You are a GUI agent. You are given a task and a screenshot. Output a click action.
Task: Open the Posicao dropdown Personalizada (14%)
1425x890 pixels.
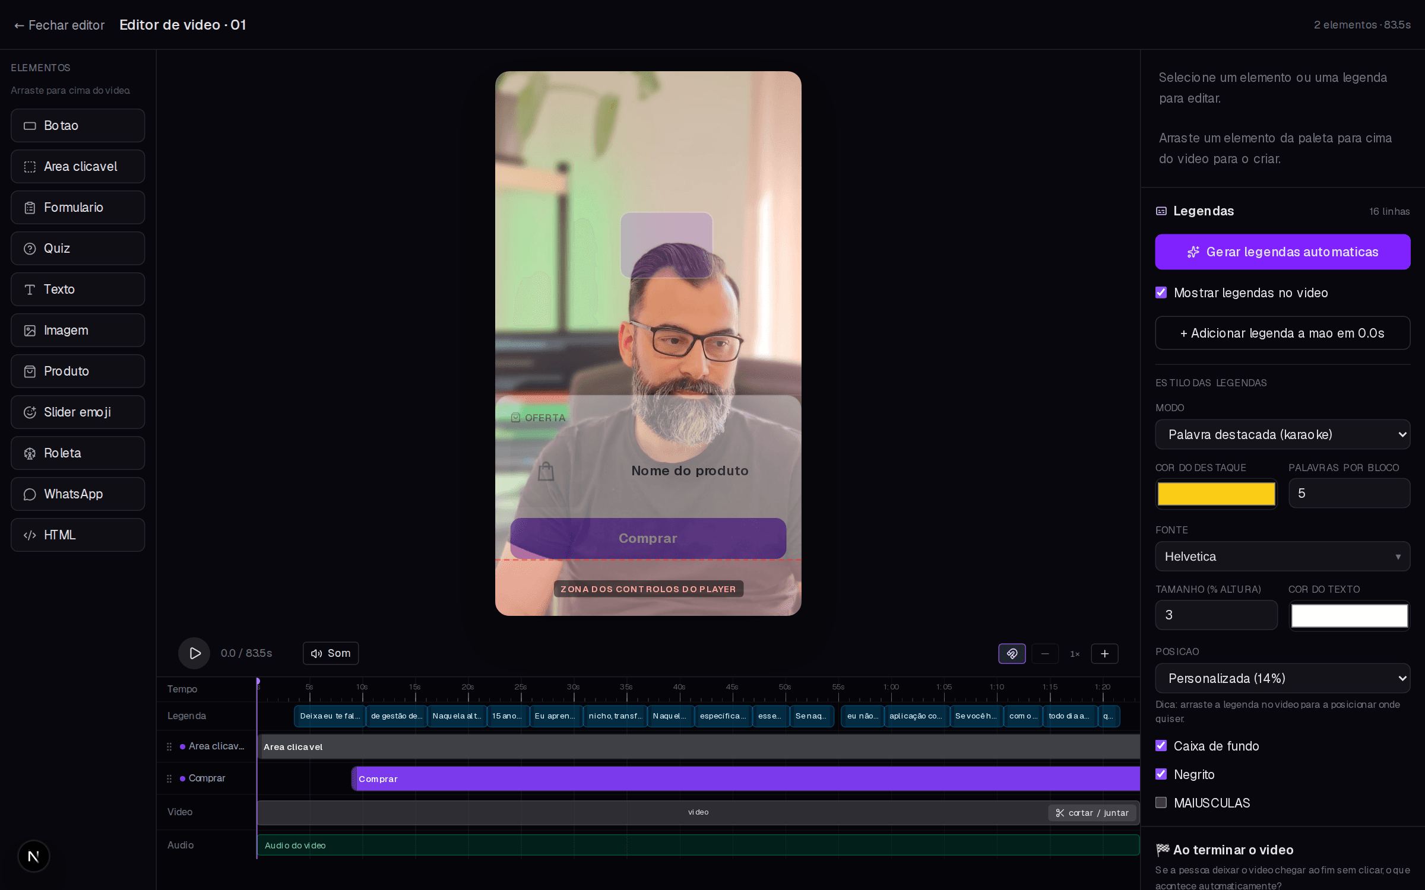point(1282,678)
